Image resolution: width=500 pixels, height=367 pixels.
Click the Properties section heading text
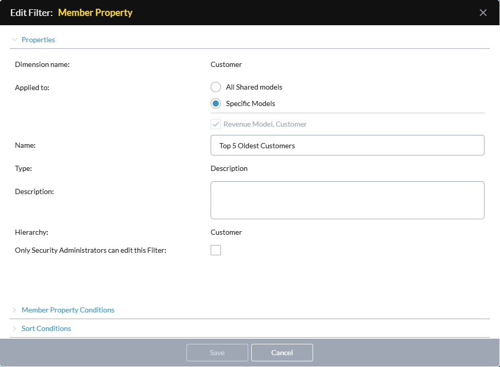pos(38,40)
